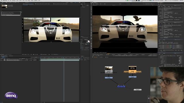This screenshot has height=103, width=184.
Task: Select the blue Merge node
Action: 121,86
